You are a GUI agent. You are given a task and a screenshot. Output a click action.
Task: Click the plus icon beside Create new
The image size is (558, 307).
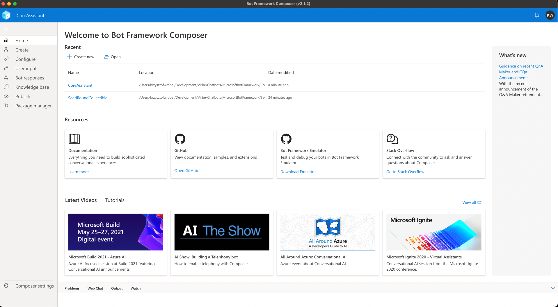tap(70, 57)
